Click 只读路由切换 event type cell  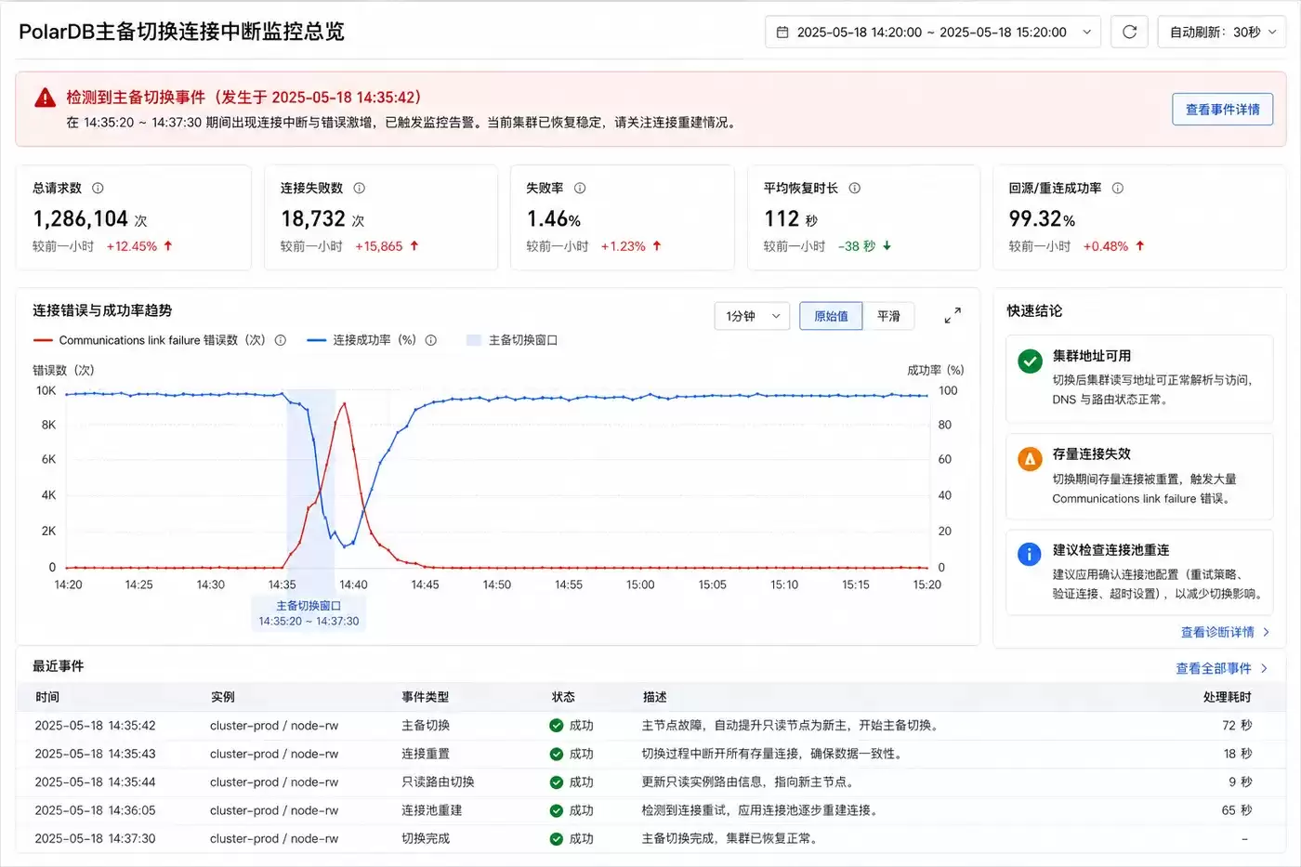point(438,782)
